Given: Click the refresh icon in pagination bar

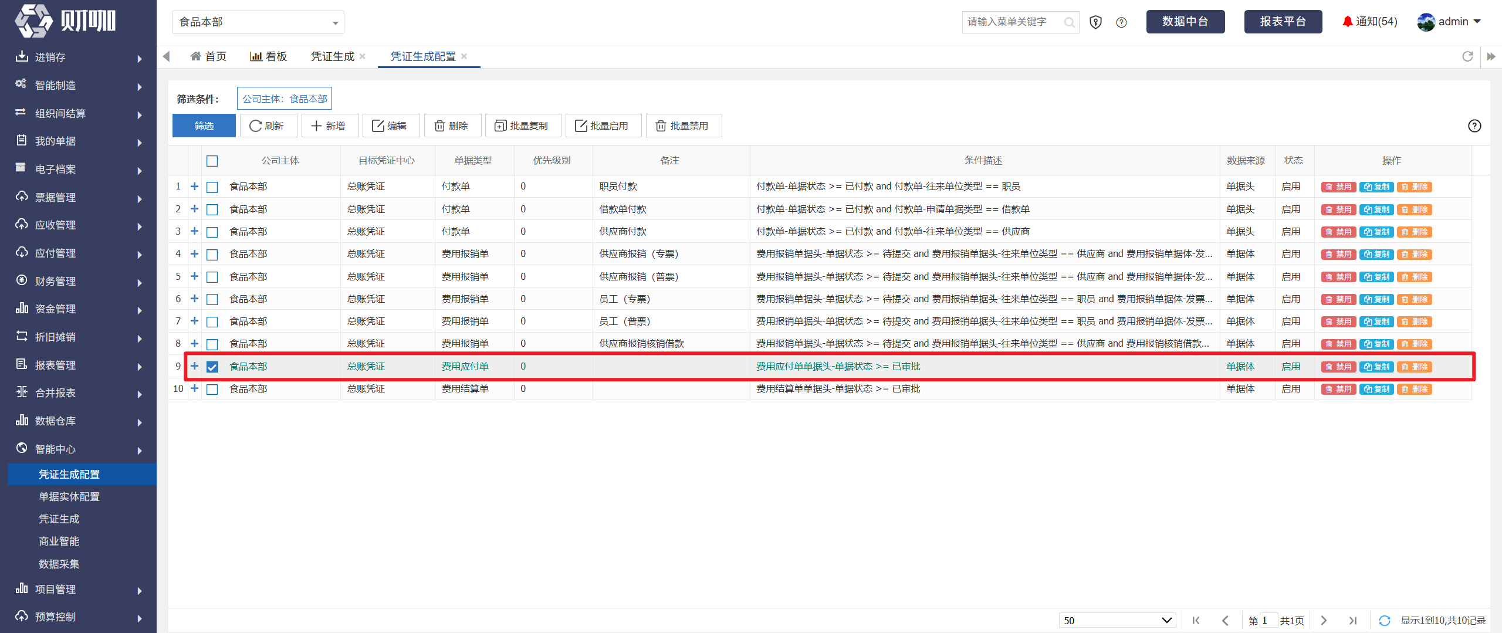Looking at the screenshot, I should point(1385,620).
